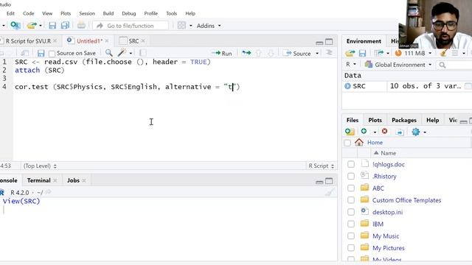Open the Addins dropdown

pos(209,26)
